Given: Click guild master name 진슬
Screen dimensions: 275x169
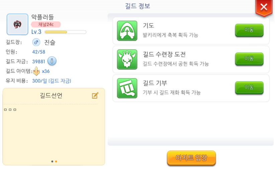Looking at the screenshot, I should [x=50, y=43].
